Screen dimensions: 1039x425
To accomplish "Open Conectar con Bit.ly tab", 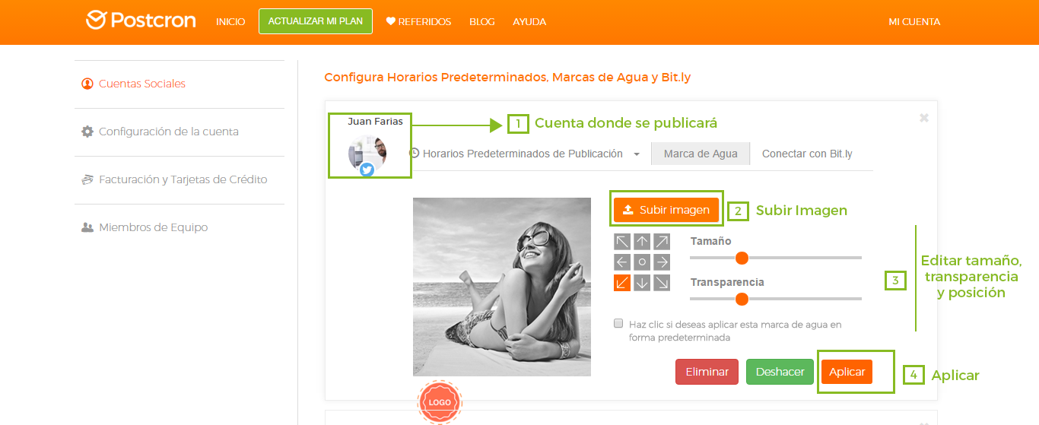I will [807, 154].
